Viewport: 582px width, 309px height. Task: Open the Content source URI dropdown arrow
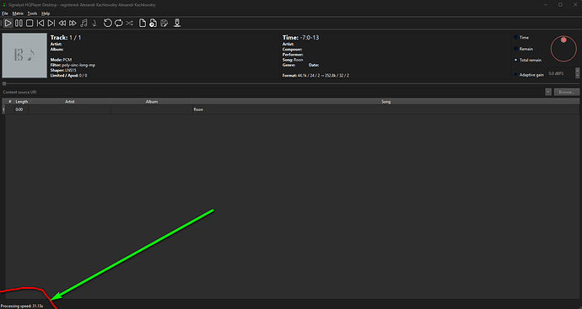(548, 92)
